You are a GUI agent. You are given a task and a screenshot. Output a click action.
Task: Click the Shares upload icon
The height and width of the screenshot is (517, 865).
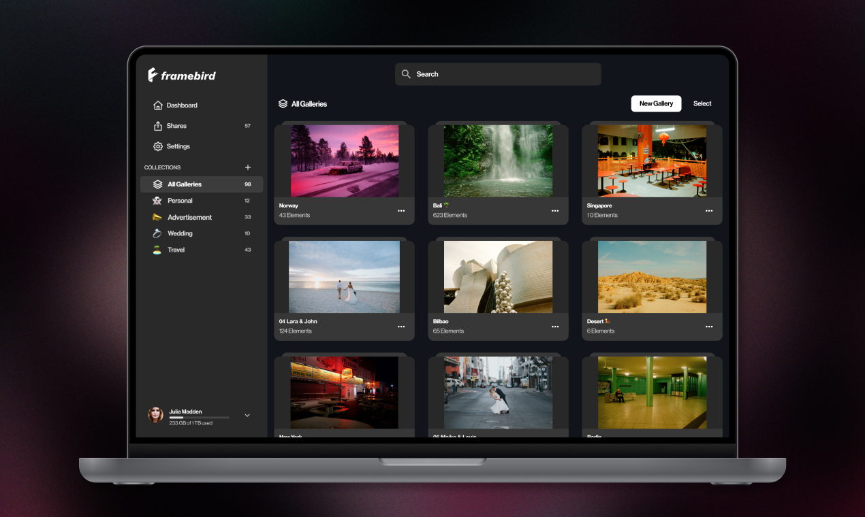pyautogui.click(x=157, y=125)
